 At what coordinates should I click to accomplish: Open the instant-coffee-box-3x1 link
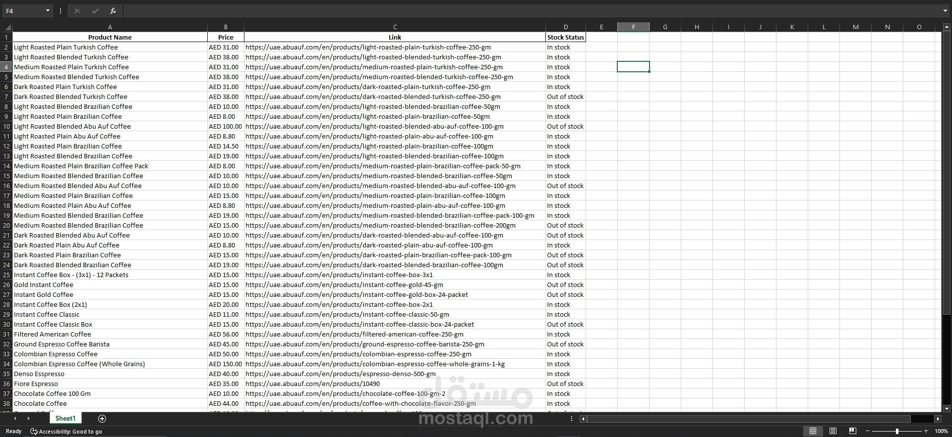tap(339, 275)
